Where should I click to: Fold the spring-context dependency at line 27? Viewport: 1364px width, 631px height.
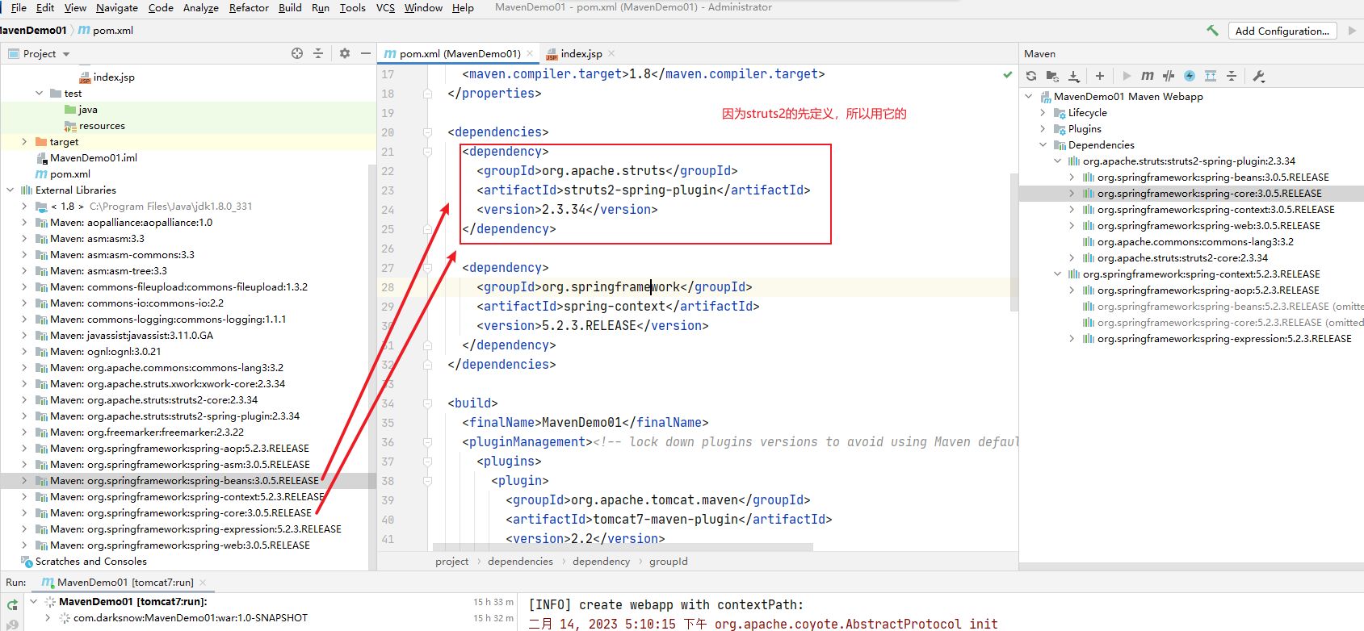pos(427,268)
